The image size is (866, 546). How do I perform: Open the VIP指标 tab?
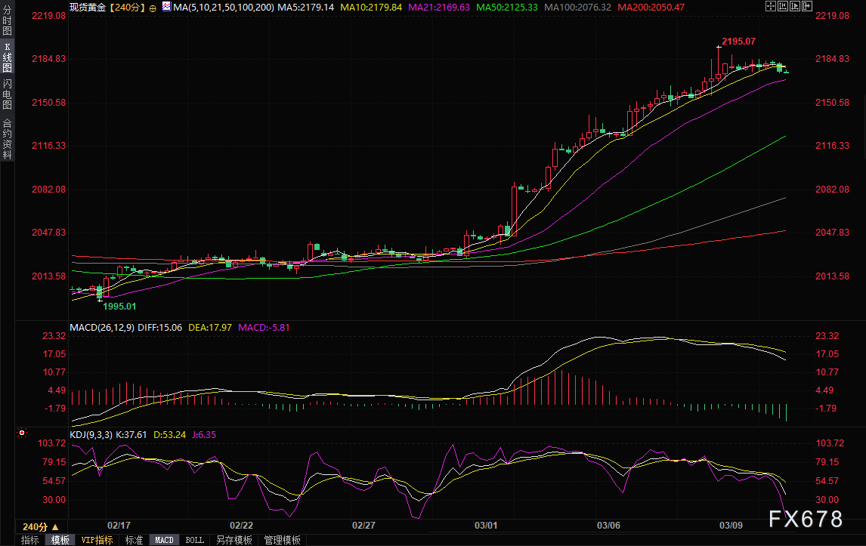[x=97, y=540]
